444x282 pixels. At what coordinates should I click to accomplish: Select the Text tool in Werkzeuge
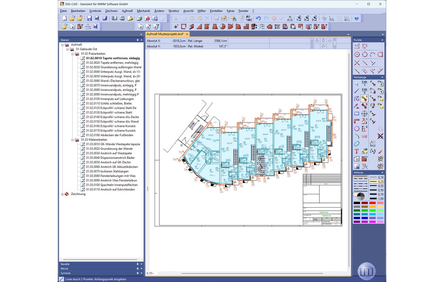357,151
